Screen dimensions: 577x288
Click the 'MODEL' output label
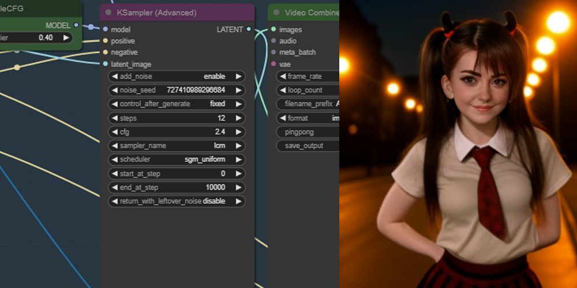point(58,25)
